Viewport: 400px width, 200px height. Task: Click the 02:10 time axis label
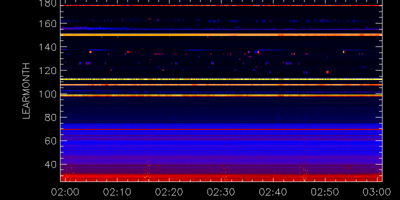click(117, 192)
